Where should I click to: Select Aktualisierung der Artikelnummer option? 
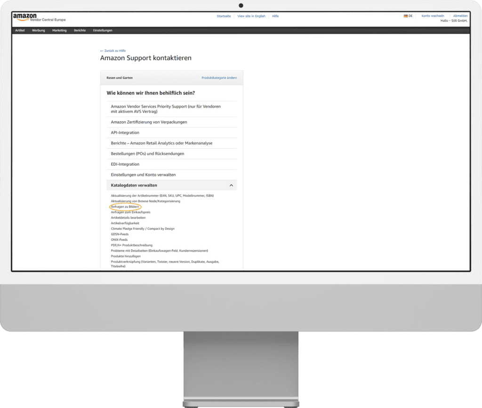(x=162, y=196)
